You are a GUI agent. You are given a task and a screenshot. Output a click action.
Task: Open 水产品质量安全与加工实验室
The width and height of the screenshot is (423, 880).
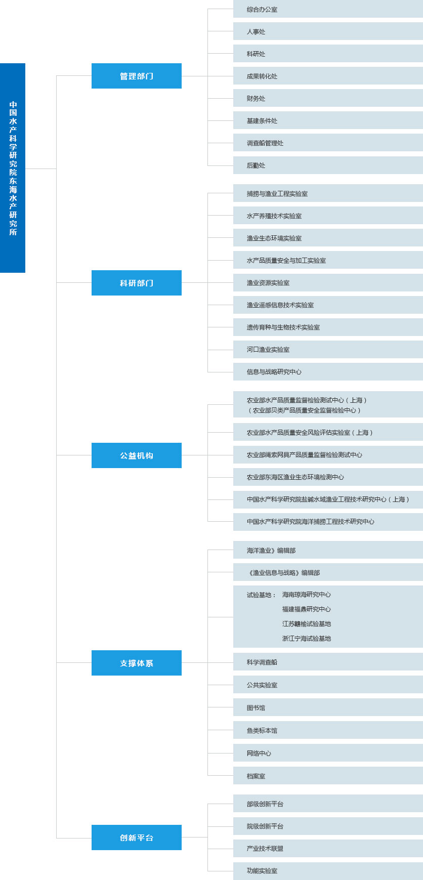pos(328,260)
